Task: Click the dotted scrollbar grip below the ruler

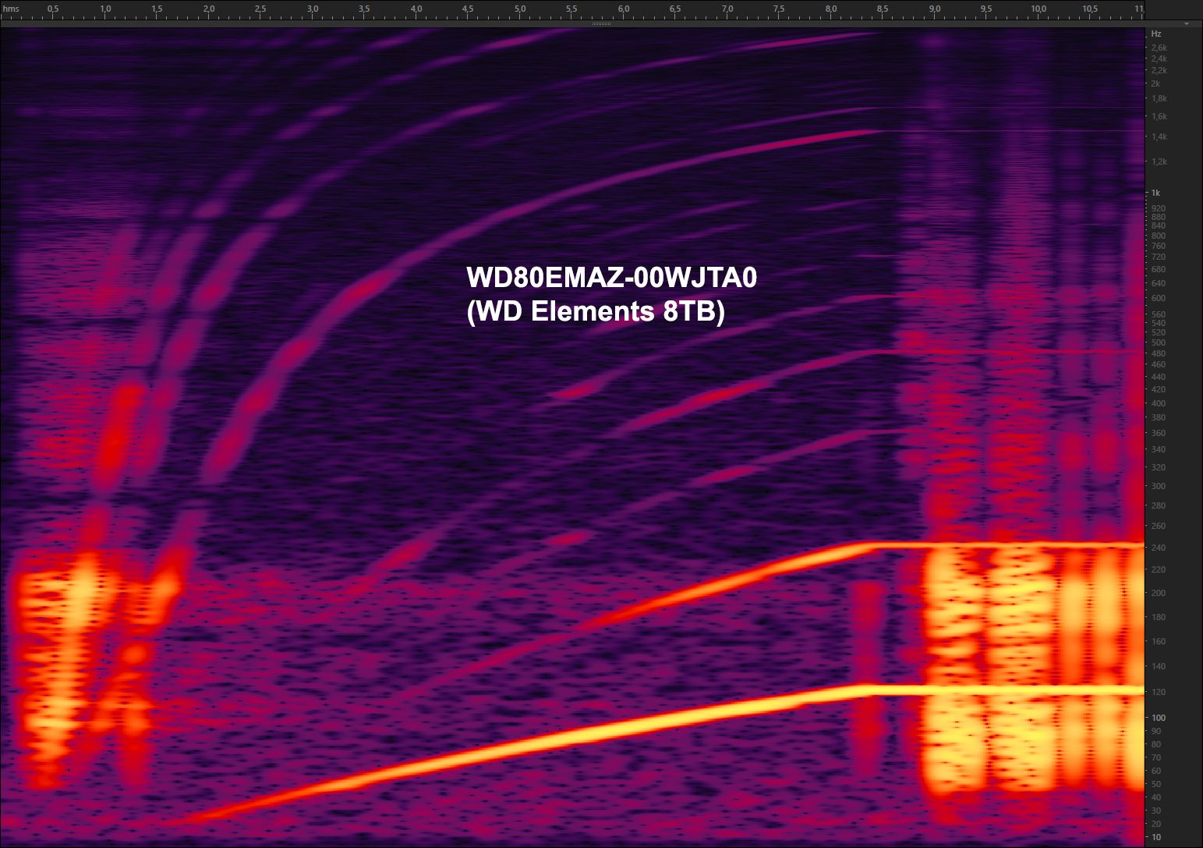Action: pos(600,24)
